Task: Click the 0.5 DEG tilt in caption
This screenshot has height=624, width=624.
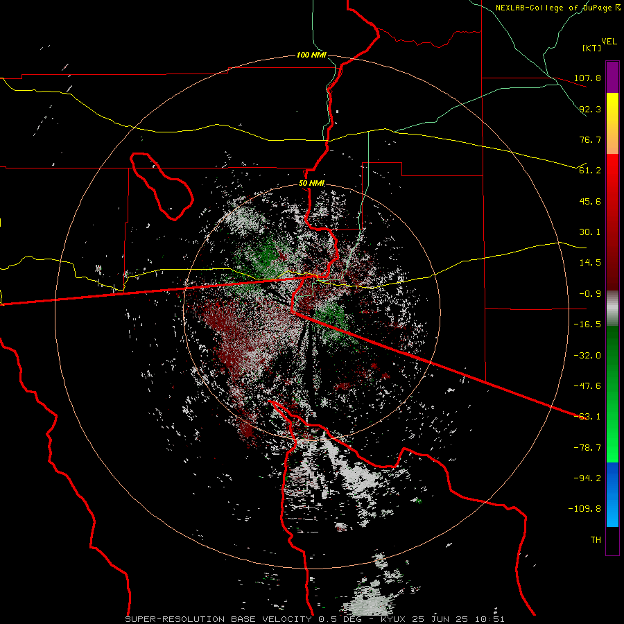Action: pyautogui.click(x=340, y=619)
